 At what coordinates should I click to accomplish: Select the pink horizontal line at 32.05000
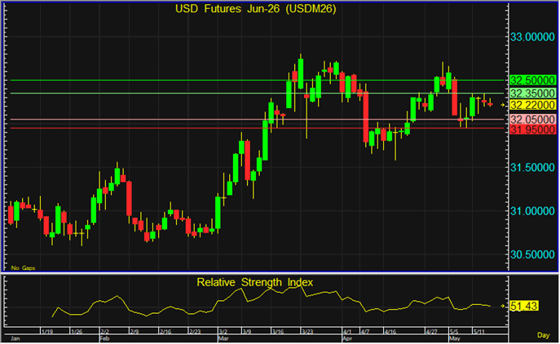(257, 120)
